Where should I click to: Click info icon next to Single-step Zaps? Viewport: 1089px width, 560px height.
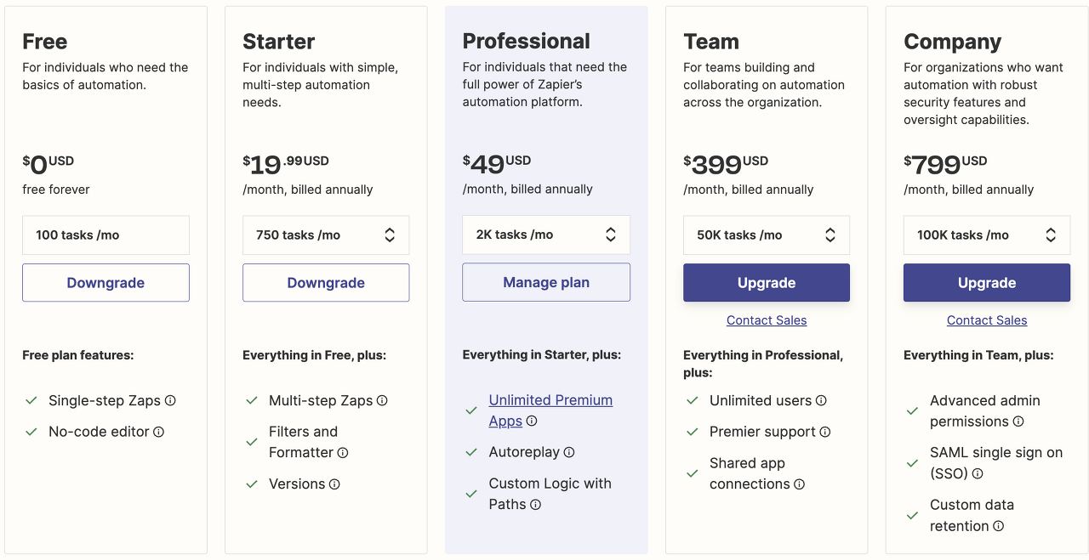[x=170, y=401]
